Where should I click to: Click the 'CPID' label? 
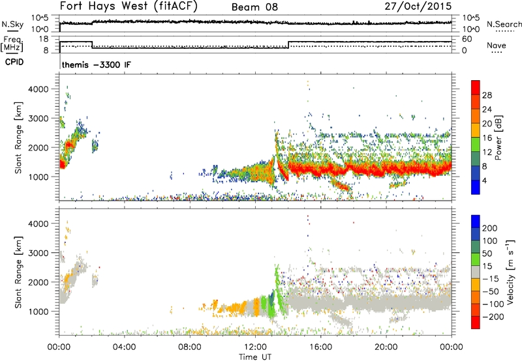pyautogui.click(x=14, y=62)
